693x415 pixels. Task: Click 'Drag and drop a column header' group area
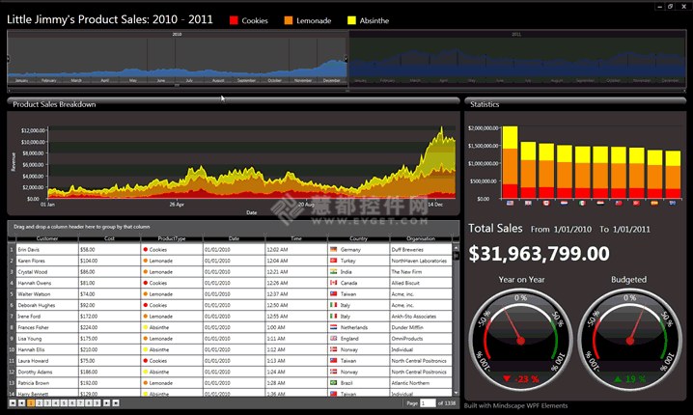pyautogui.click(x=234, y=227)
